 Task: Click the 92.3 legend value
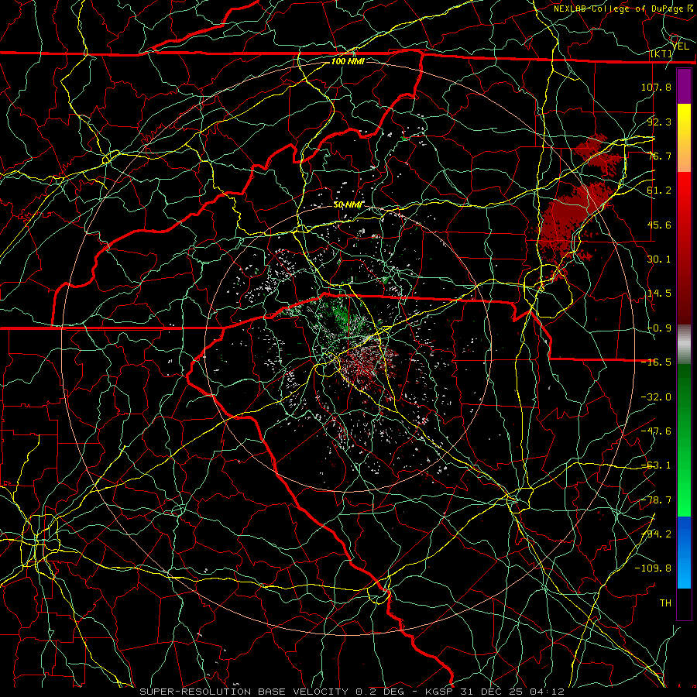[x=659, y=122]
